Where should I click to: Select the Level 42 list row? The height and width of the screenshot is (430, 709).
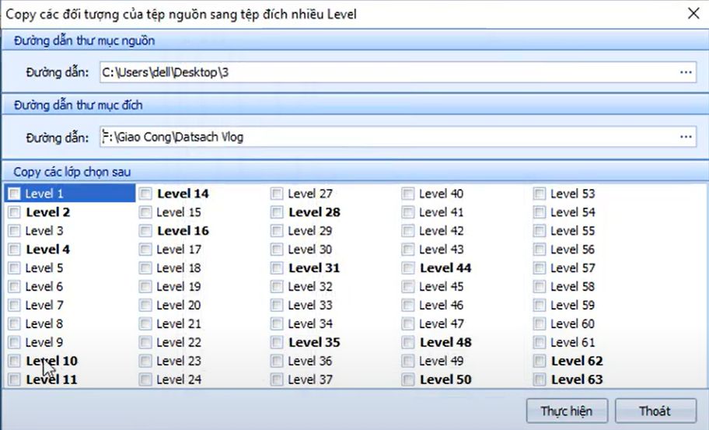pyautogui.click(x=463, y=231)
